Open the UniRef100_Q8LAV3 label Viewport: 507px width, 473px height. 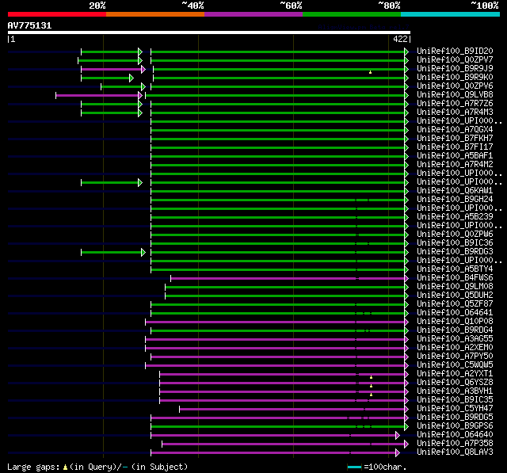click(x=455, y=452)
